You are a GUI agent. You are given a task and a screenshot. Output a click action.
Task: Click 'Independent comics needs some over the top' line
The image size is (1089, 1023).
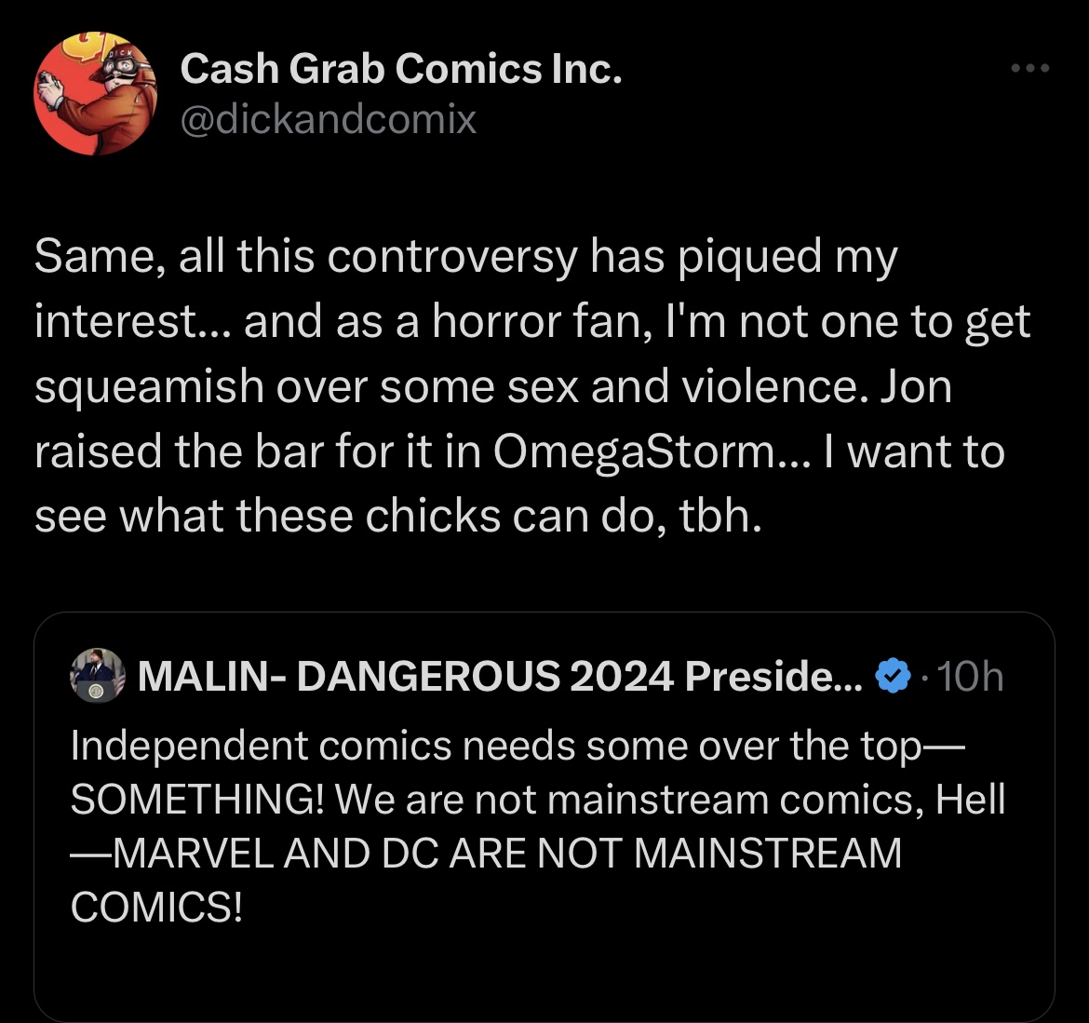pos(518,746)
